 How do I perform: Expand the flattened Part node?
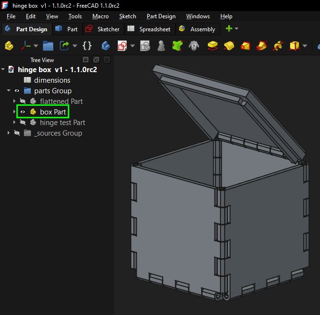point(14,101)
